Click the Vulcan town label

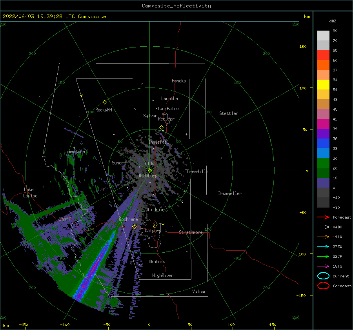coord(200,292)
